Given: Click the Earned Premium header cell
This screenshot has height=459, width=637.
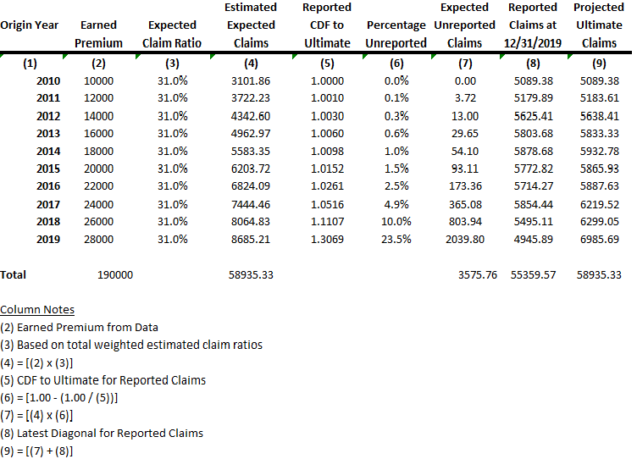Looking at the screenshot, I should (98, 34).
